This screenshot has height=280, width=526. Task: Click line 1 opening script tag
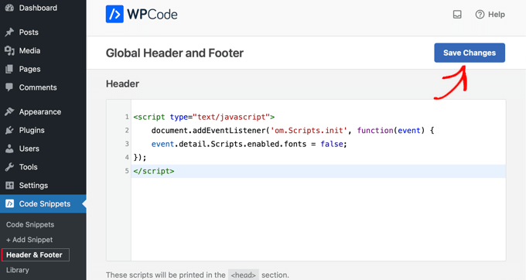click(204, 117)
